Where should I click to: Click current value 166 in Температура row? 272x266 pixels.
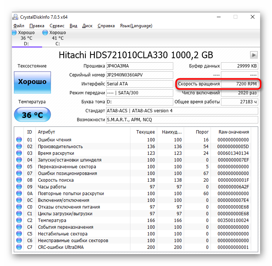[151, 220]
